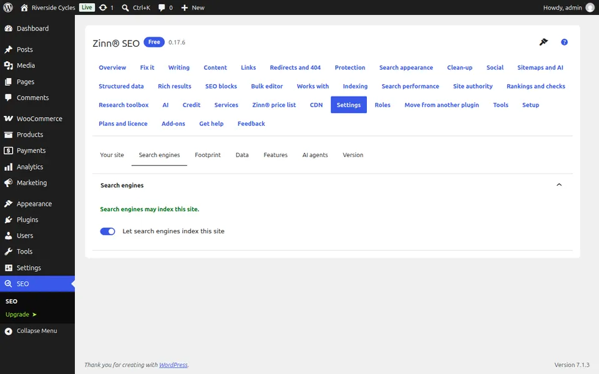Open Search appearance section
The width and height of the screenshot is (599, 374).
pos(406,67)
